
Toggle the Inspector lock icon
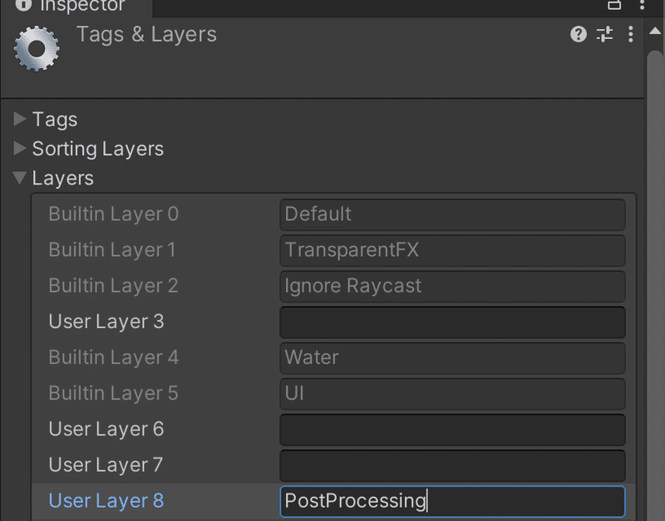614,5
